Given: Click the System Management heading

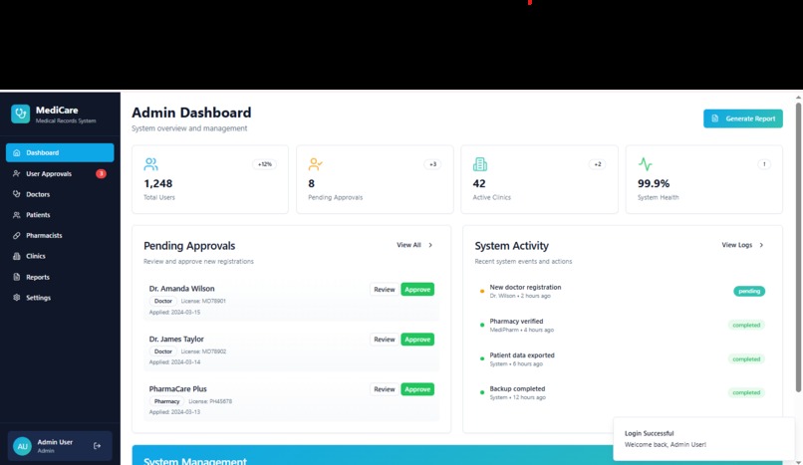Looking at the screenshot, I should 195,460.
